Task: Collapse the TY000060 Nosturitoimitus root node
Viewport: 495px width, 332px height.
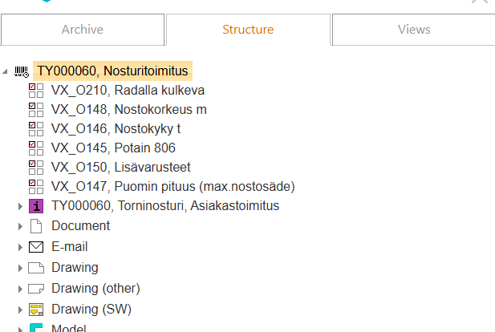Action: pos(6,71)
